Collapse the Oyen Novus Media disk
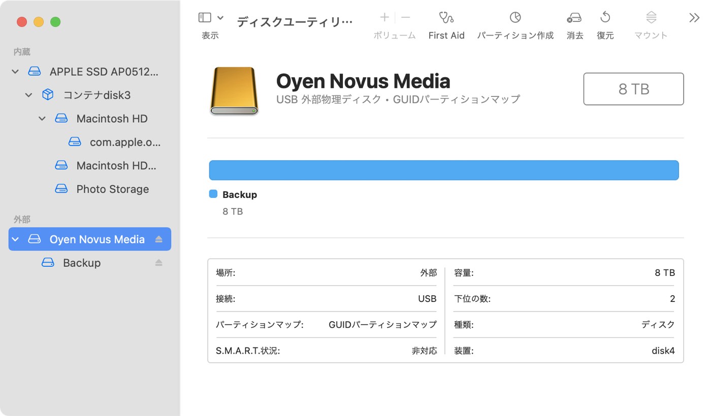 point(15,239)
